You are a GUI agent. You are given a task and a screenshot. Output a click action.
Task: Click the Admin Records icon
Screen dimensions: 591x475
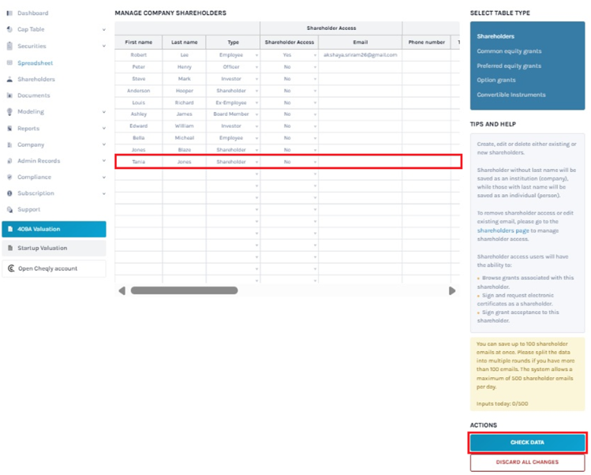9,161
